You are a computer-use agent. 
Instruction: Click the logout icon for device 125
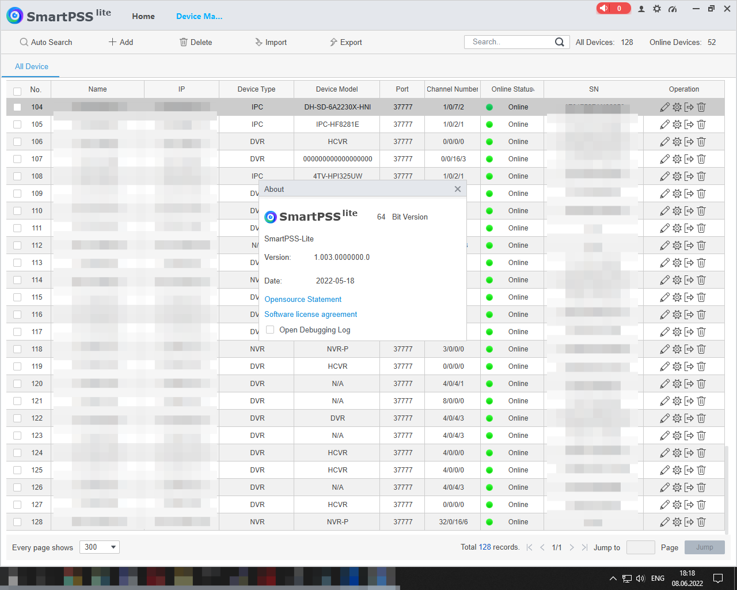click(689, 470)
